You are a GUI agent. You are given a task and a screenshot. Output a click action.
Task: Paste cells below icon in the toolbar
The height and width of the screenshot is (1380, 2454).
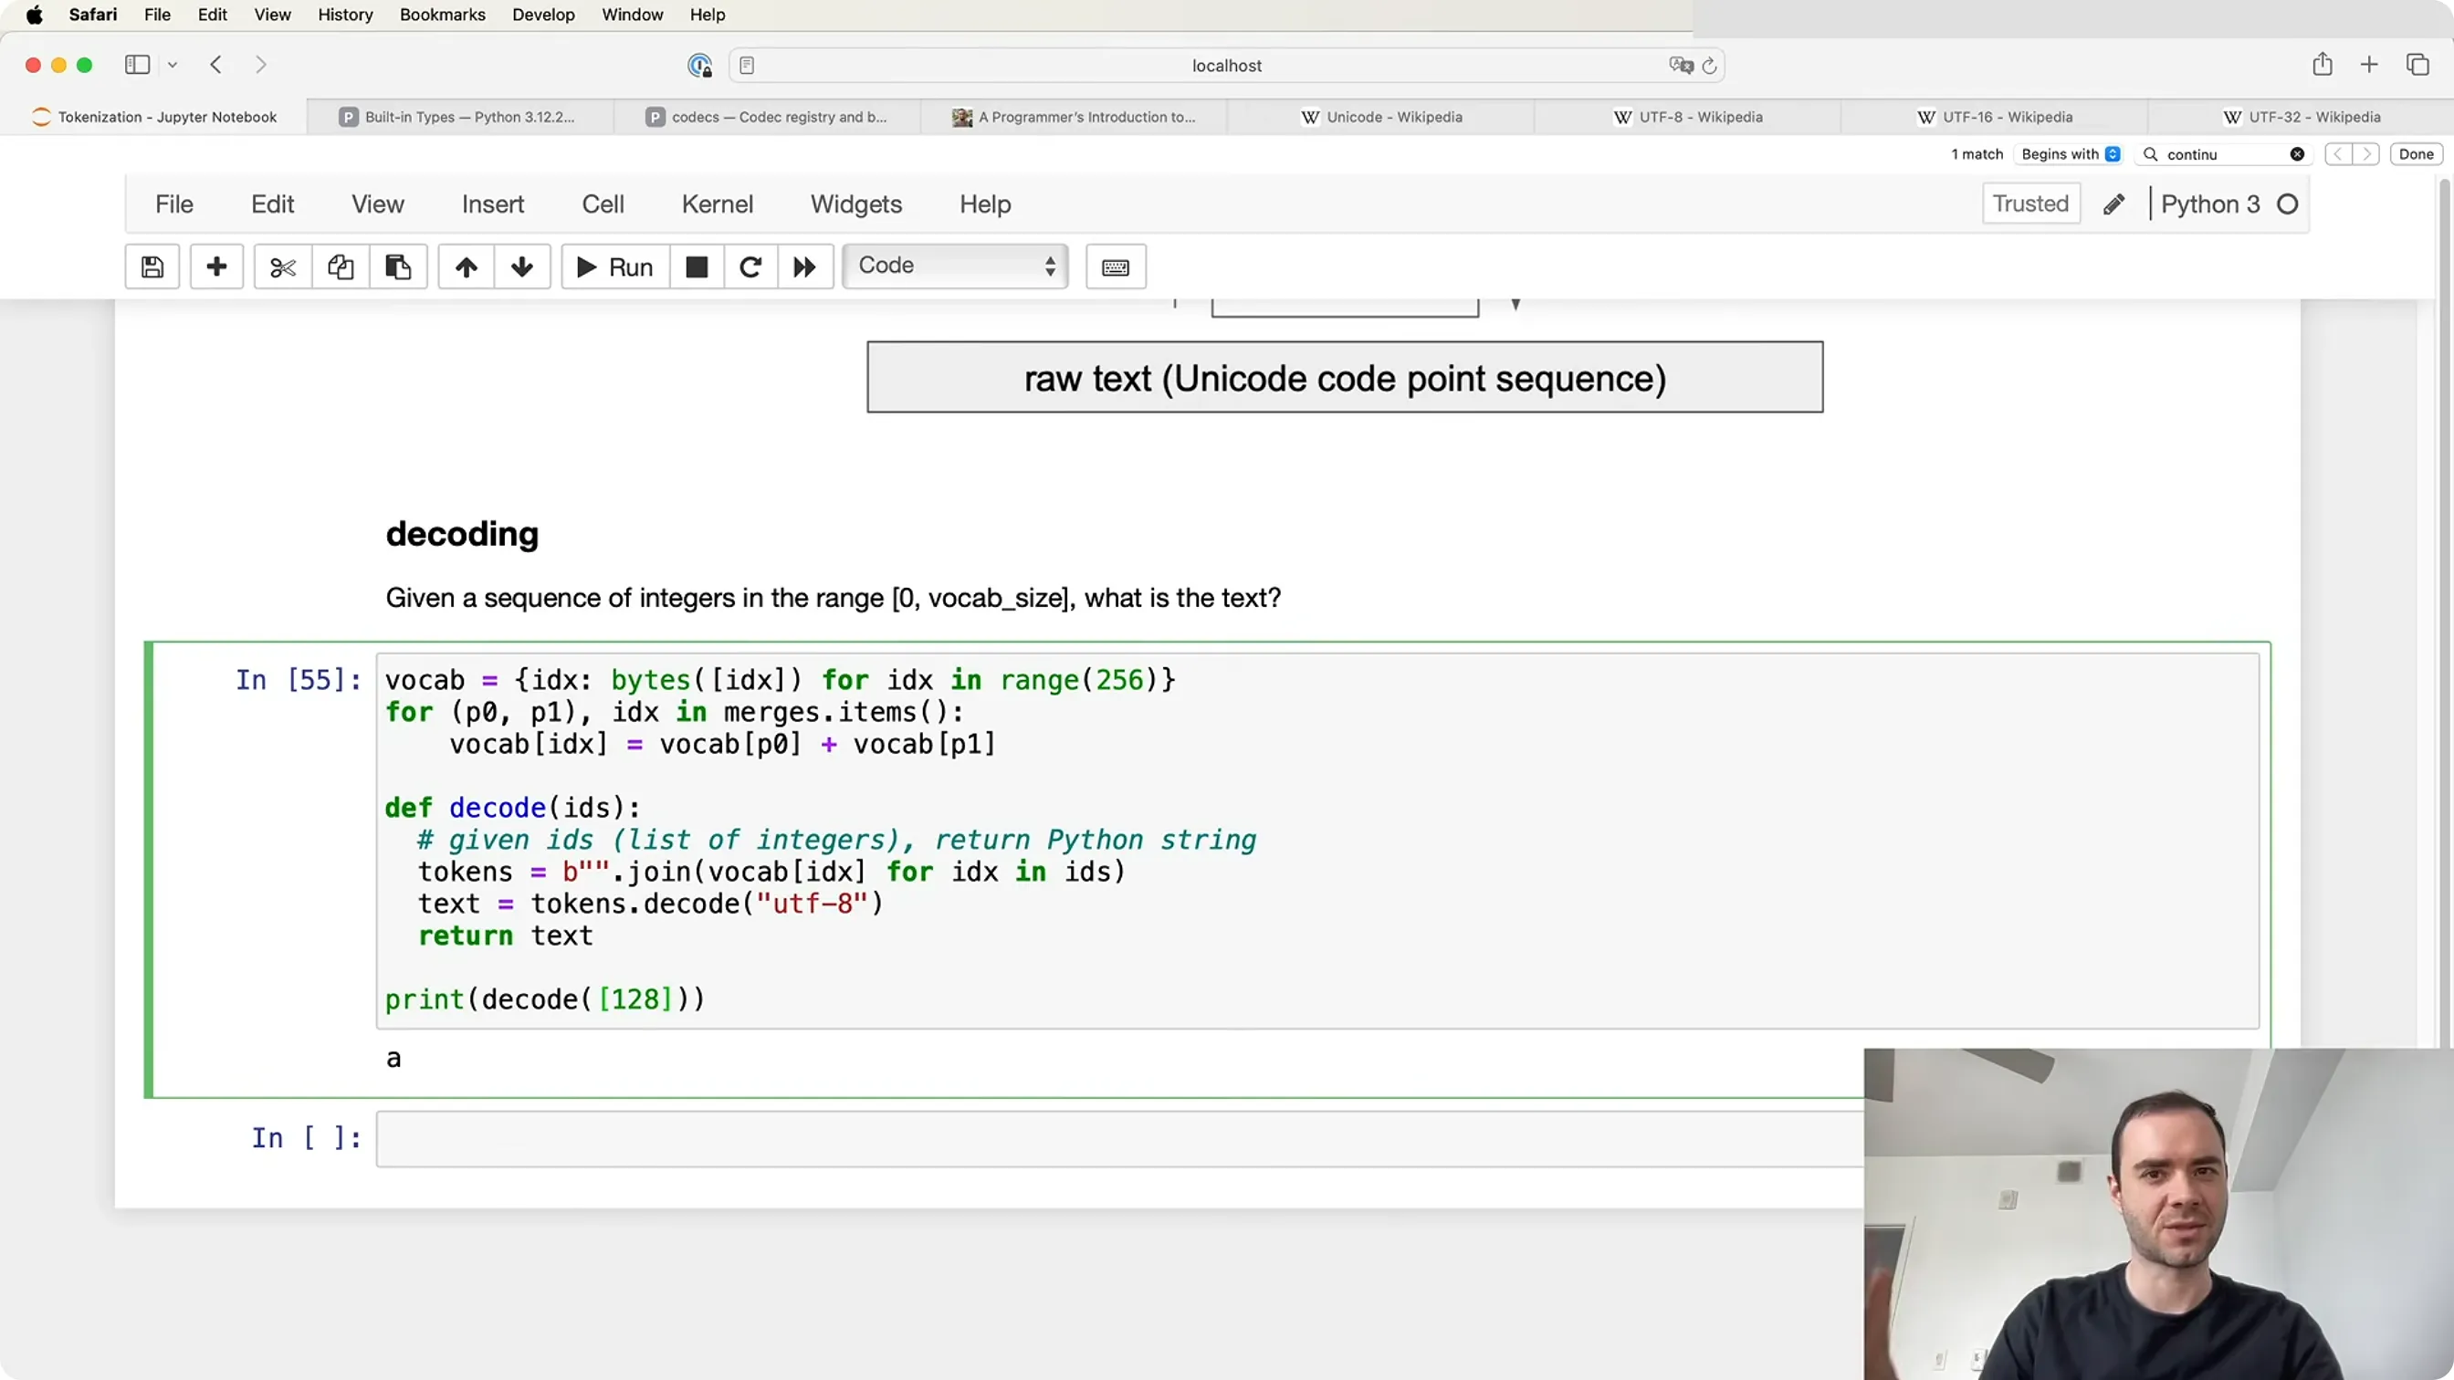[x=398, y=267]
